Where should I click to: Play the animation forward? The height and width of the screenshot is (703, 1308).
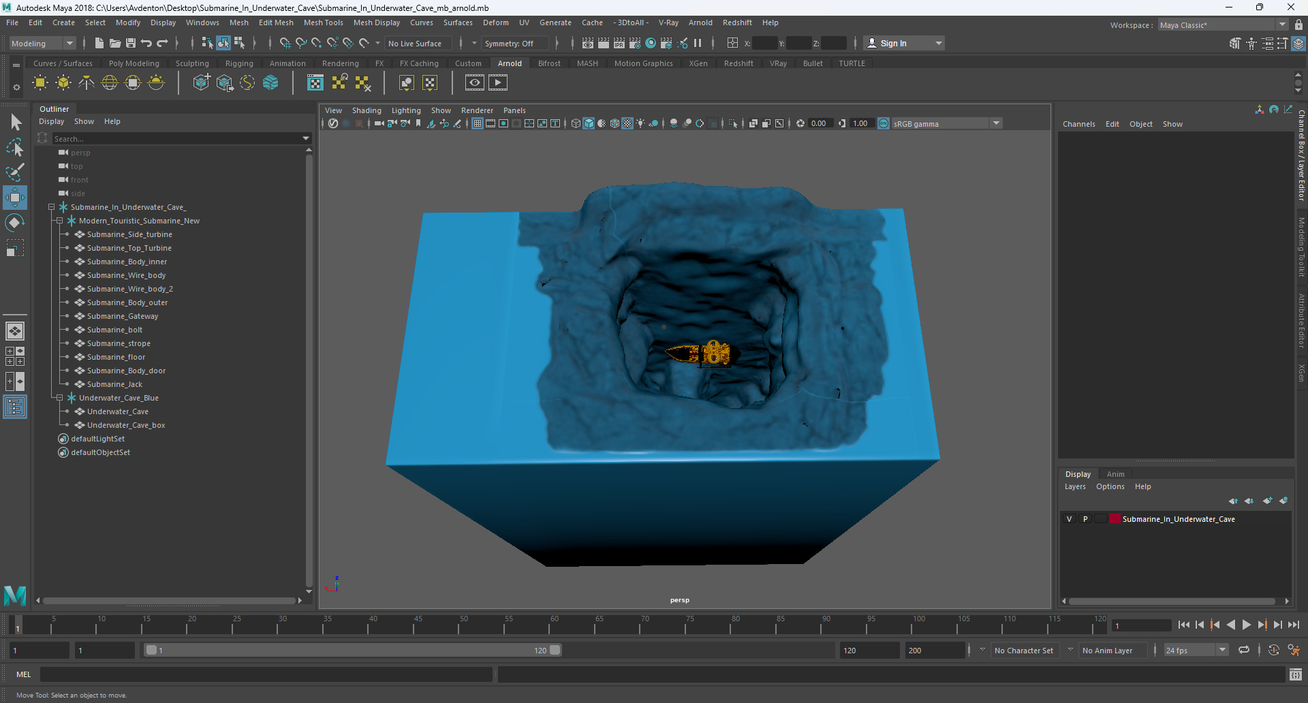(1246, 625)
